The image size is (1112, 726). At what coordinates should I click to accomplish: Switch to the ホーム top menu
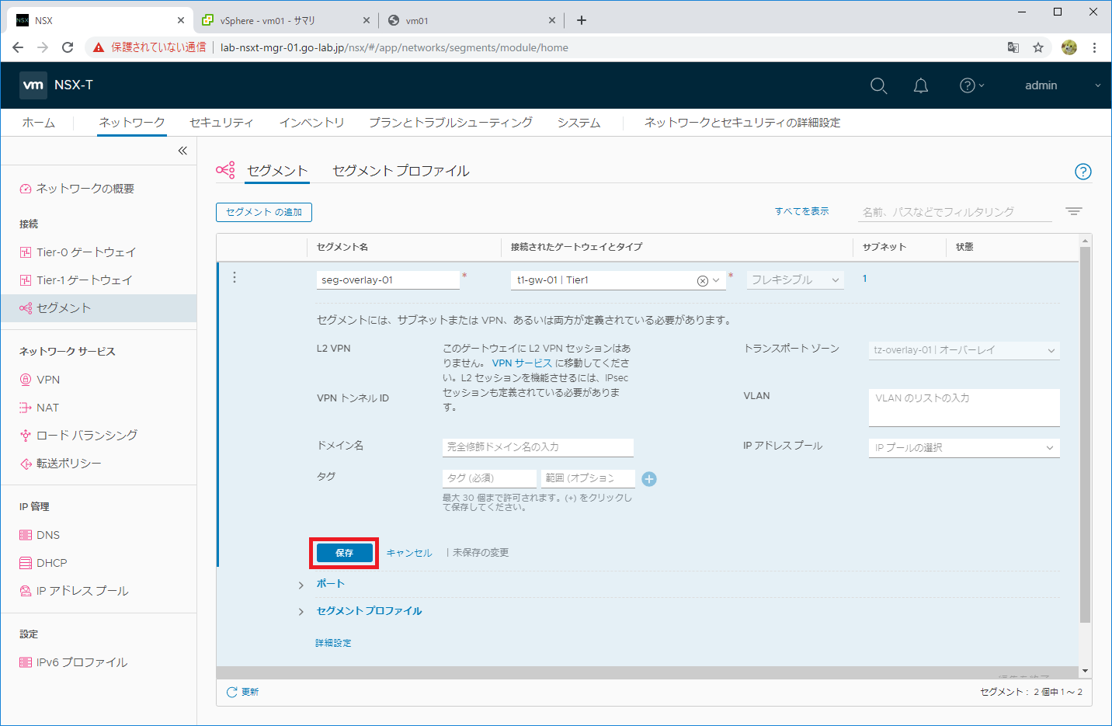(x=39, y=123)
